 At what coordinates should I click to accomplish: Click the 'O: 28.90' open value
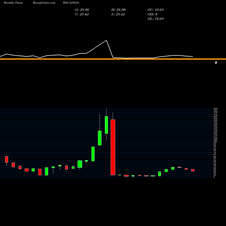coord(82,9)
